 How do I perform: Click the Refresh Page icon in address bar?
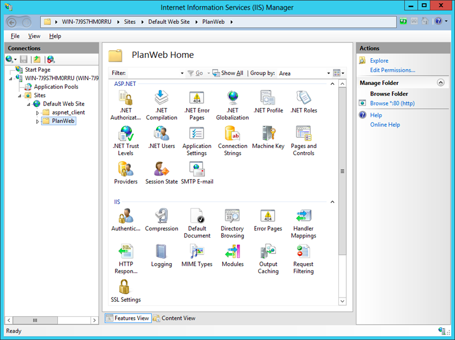[x=404, y=21]
